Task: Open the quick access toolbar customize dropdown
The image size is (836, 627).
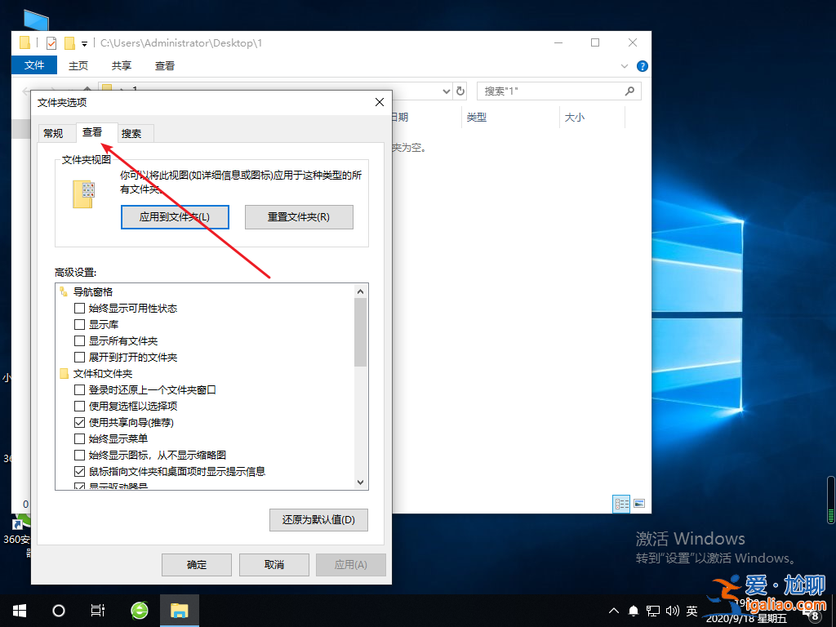Action: pyautogui.click(x=84, y=42)
